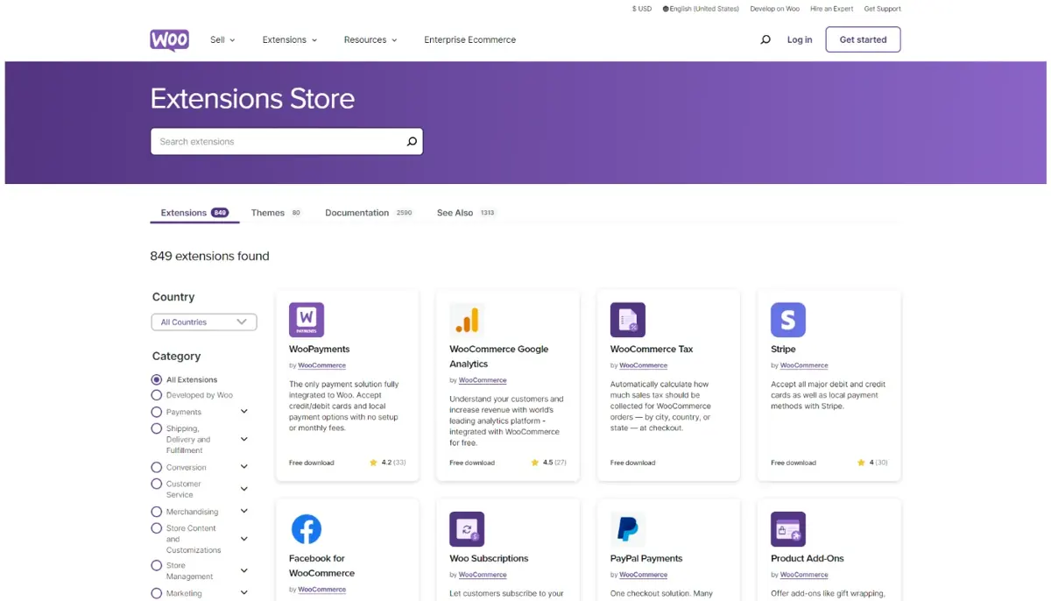Open the Stripe S logo icon
The width and height of the screenshot is (1051, 601).
(x=788, y=320)
